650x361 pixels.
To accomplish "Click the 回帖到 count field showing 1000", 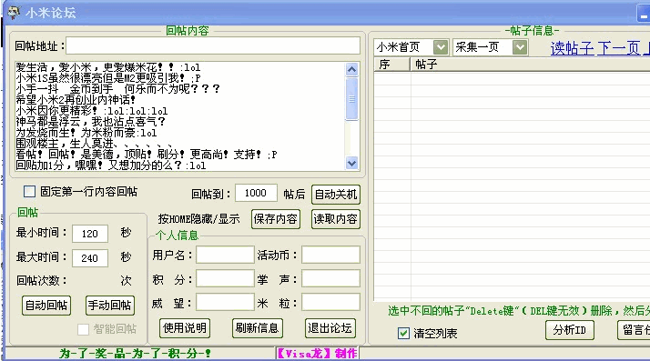I will (x=256, y=193).
